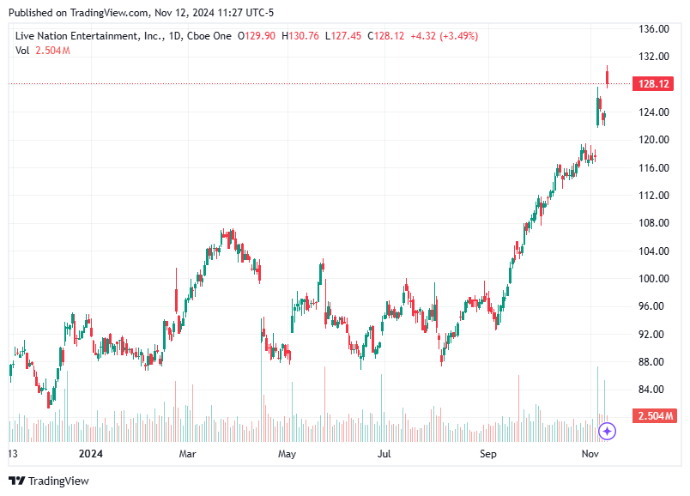
Task: Click the 88.00 price axis label
Action: (651, 362)
